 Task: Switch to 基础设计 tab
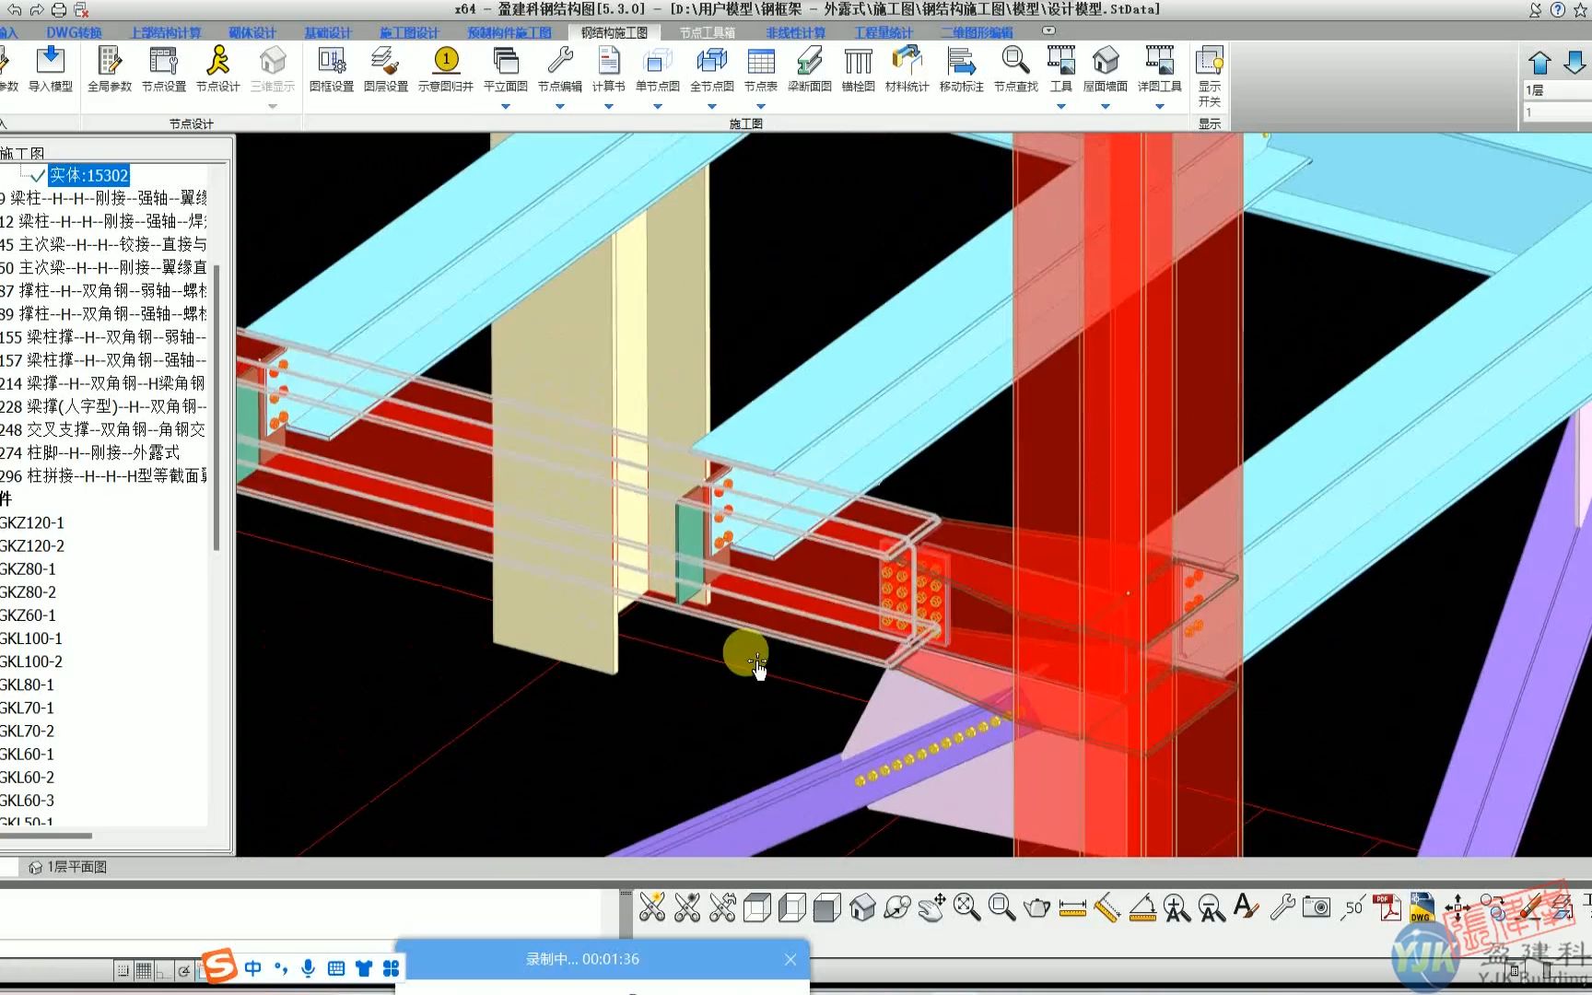[x=328, y=32]
